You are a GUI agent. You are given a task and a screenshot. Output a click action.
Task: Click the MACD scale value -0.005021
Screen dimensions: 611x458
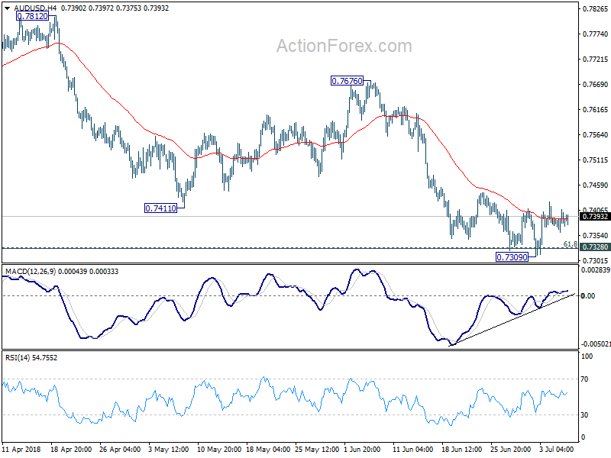596,344
